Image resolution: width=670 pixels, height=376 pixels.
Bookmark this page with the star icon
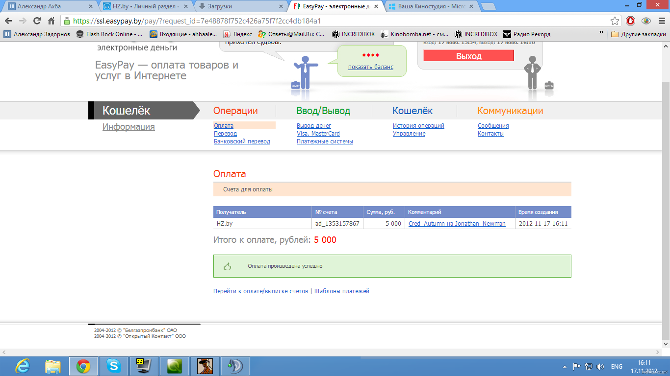[x=615, y=21]
